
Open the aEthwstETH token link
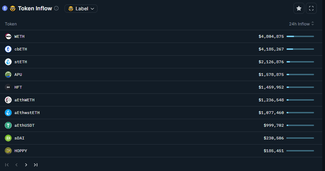(27, 113)
